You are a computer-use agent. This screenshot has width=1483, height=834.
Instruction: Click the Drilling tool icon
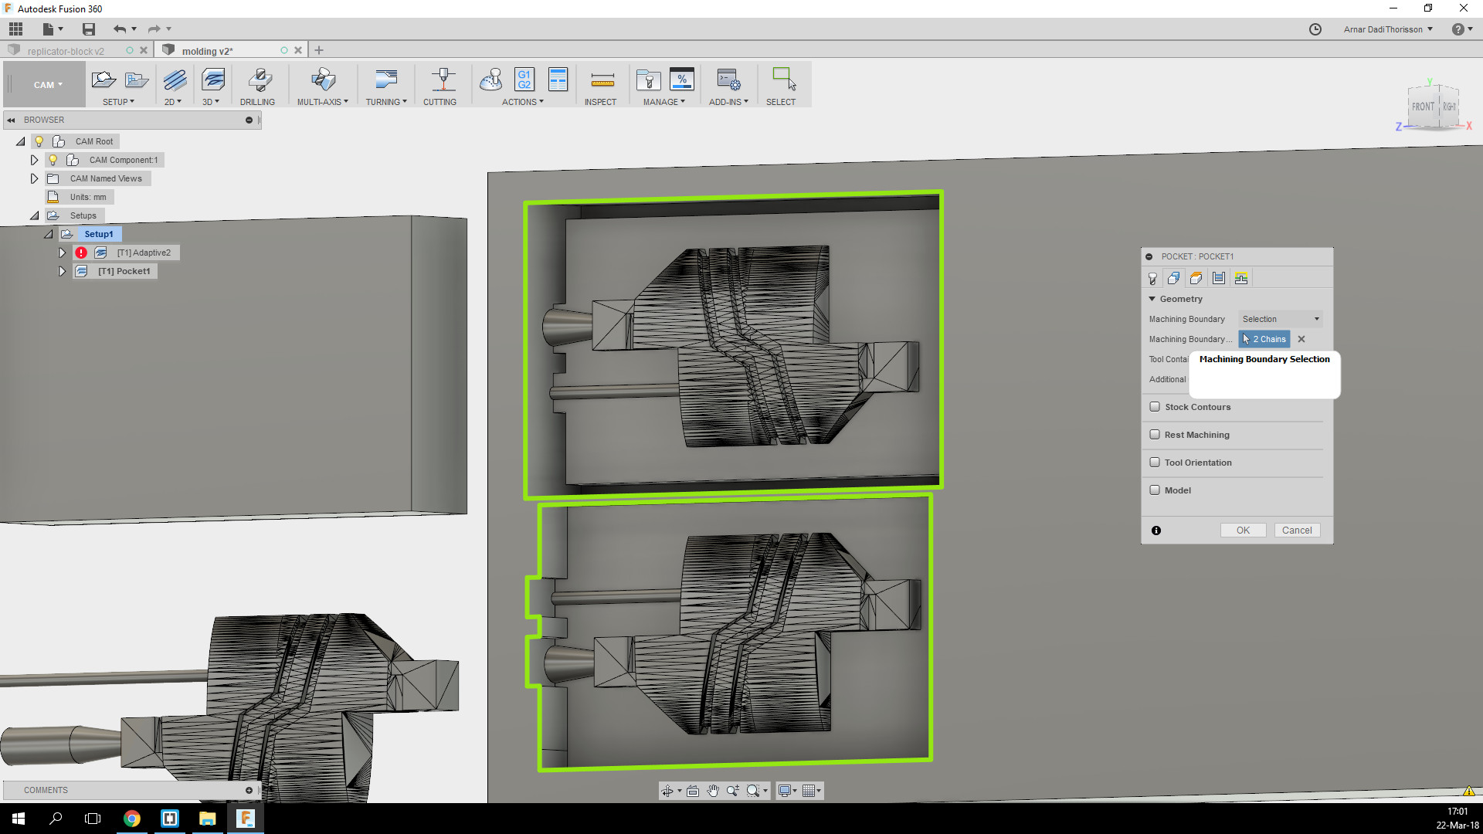pos(258,80)
